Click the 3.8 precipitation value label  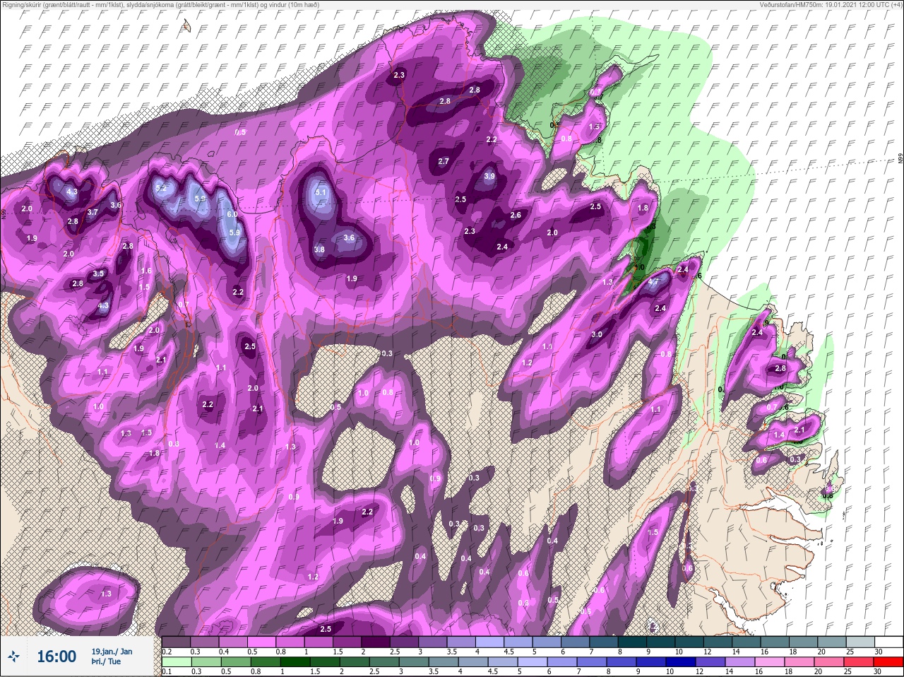(x=319, y=249)
